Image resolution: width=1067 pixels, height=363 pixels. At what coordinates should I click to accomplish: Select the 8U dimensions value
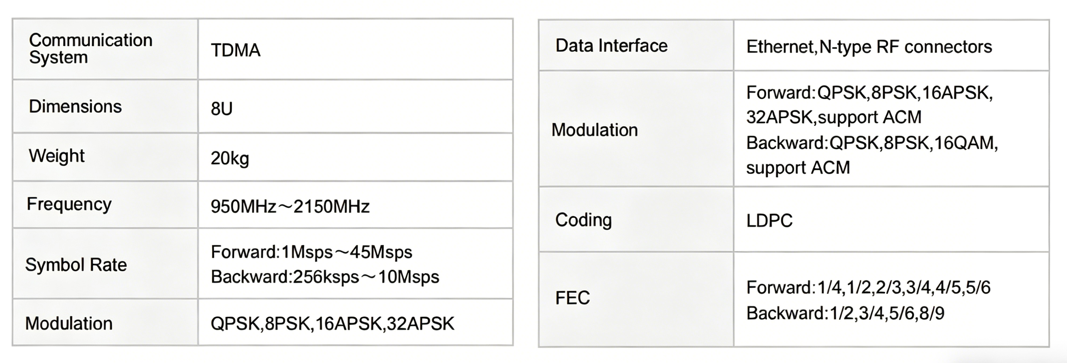click(221, 109)
